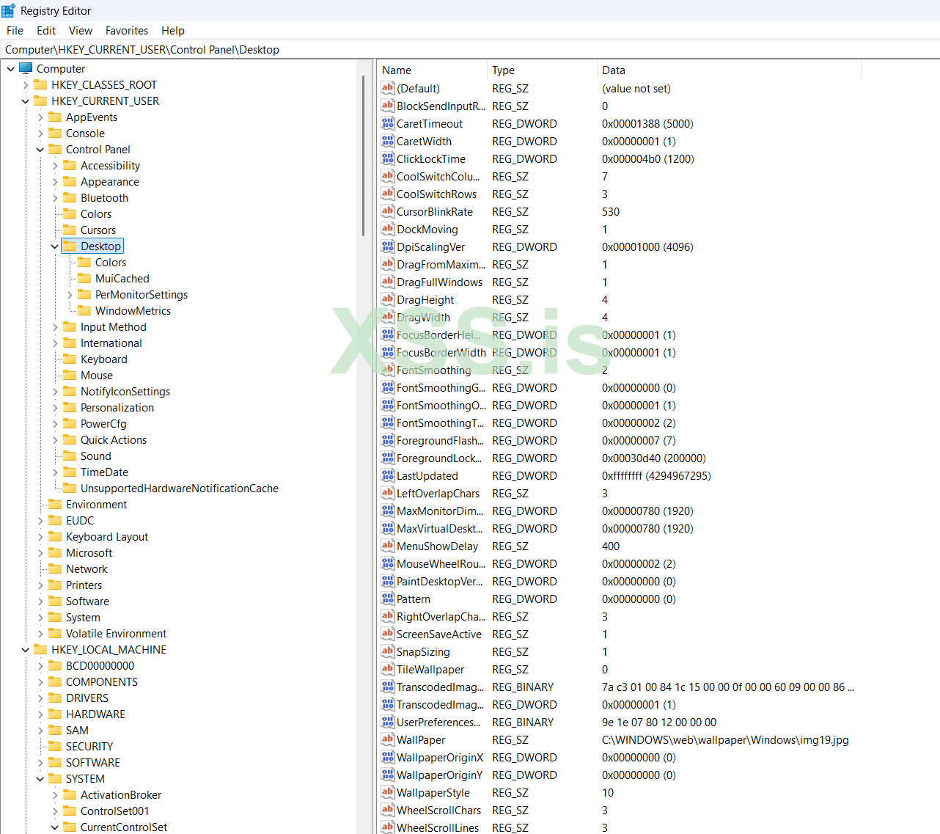
Task: Click the DWORD icon beside DpiScalingVer
Action: click(386, 246)
